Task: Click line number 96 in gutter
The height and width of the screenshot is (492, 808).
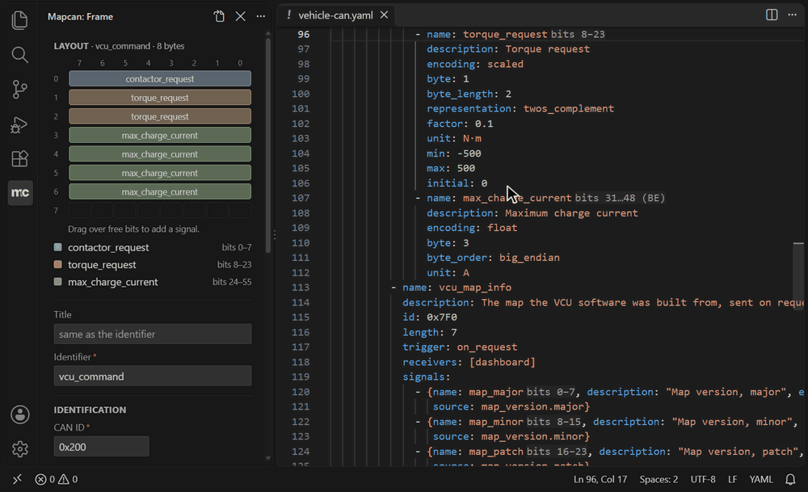Action: click(304, 34)
